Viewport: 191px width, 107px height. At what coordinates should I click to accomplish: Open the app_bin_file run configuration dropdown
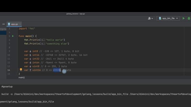(168, 18)
